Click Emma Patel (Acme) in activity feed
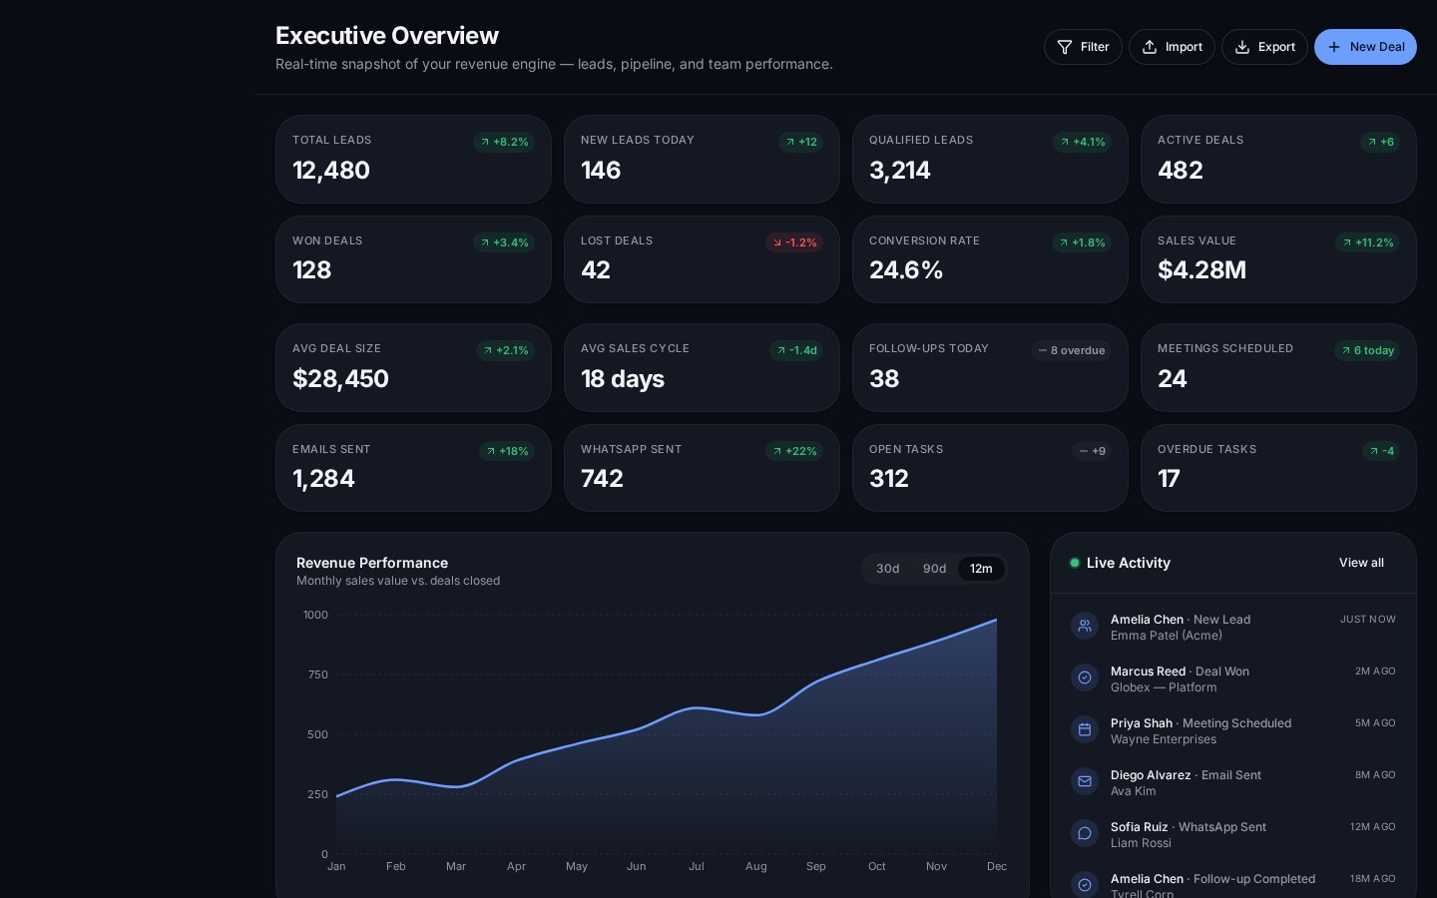The image size is (1437, 898). coord(1167,636)
